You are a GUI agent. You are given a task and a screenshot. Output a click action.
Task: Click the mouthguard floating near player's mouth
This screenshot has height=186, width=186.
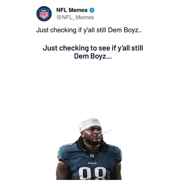coord(107,132)
